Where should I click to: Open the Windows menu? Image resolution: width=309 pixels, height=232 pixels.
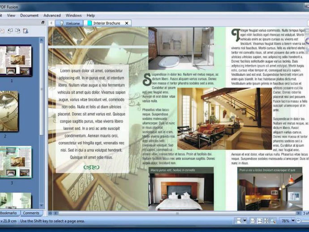coord(73,15)
